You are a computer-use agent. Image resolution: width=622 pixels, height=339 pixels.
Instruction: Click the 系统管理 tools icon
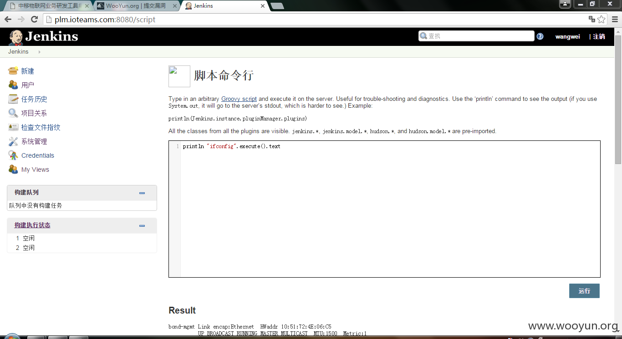(13, 141)
